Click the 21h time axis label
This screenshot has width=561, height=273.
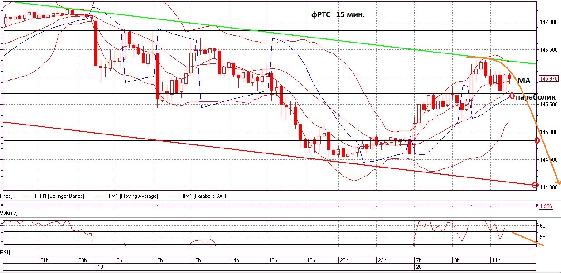44,260
